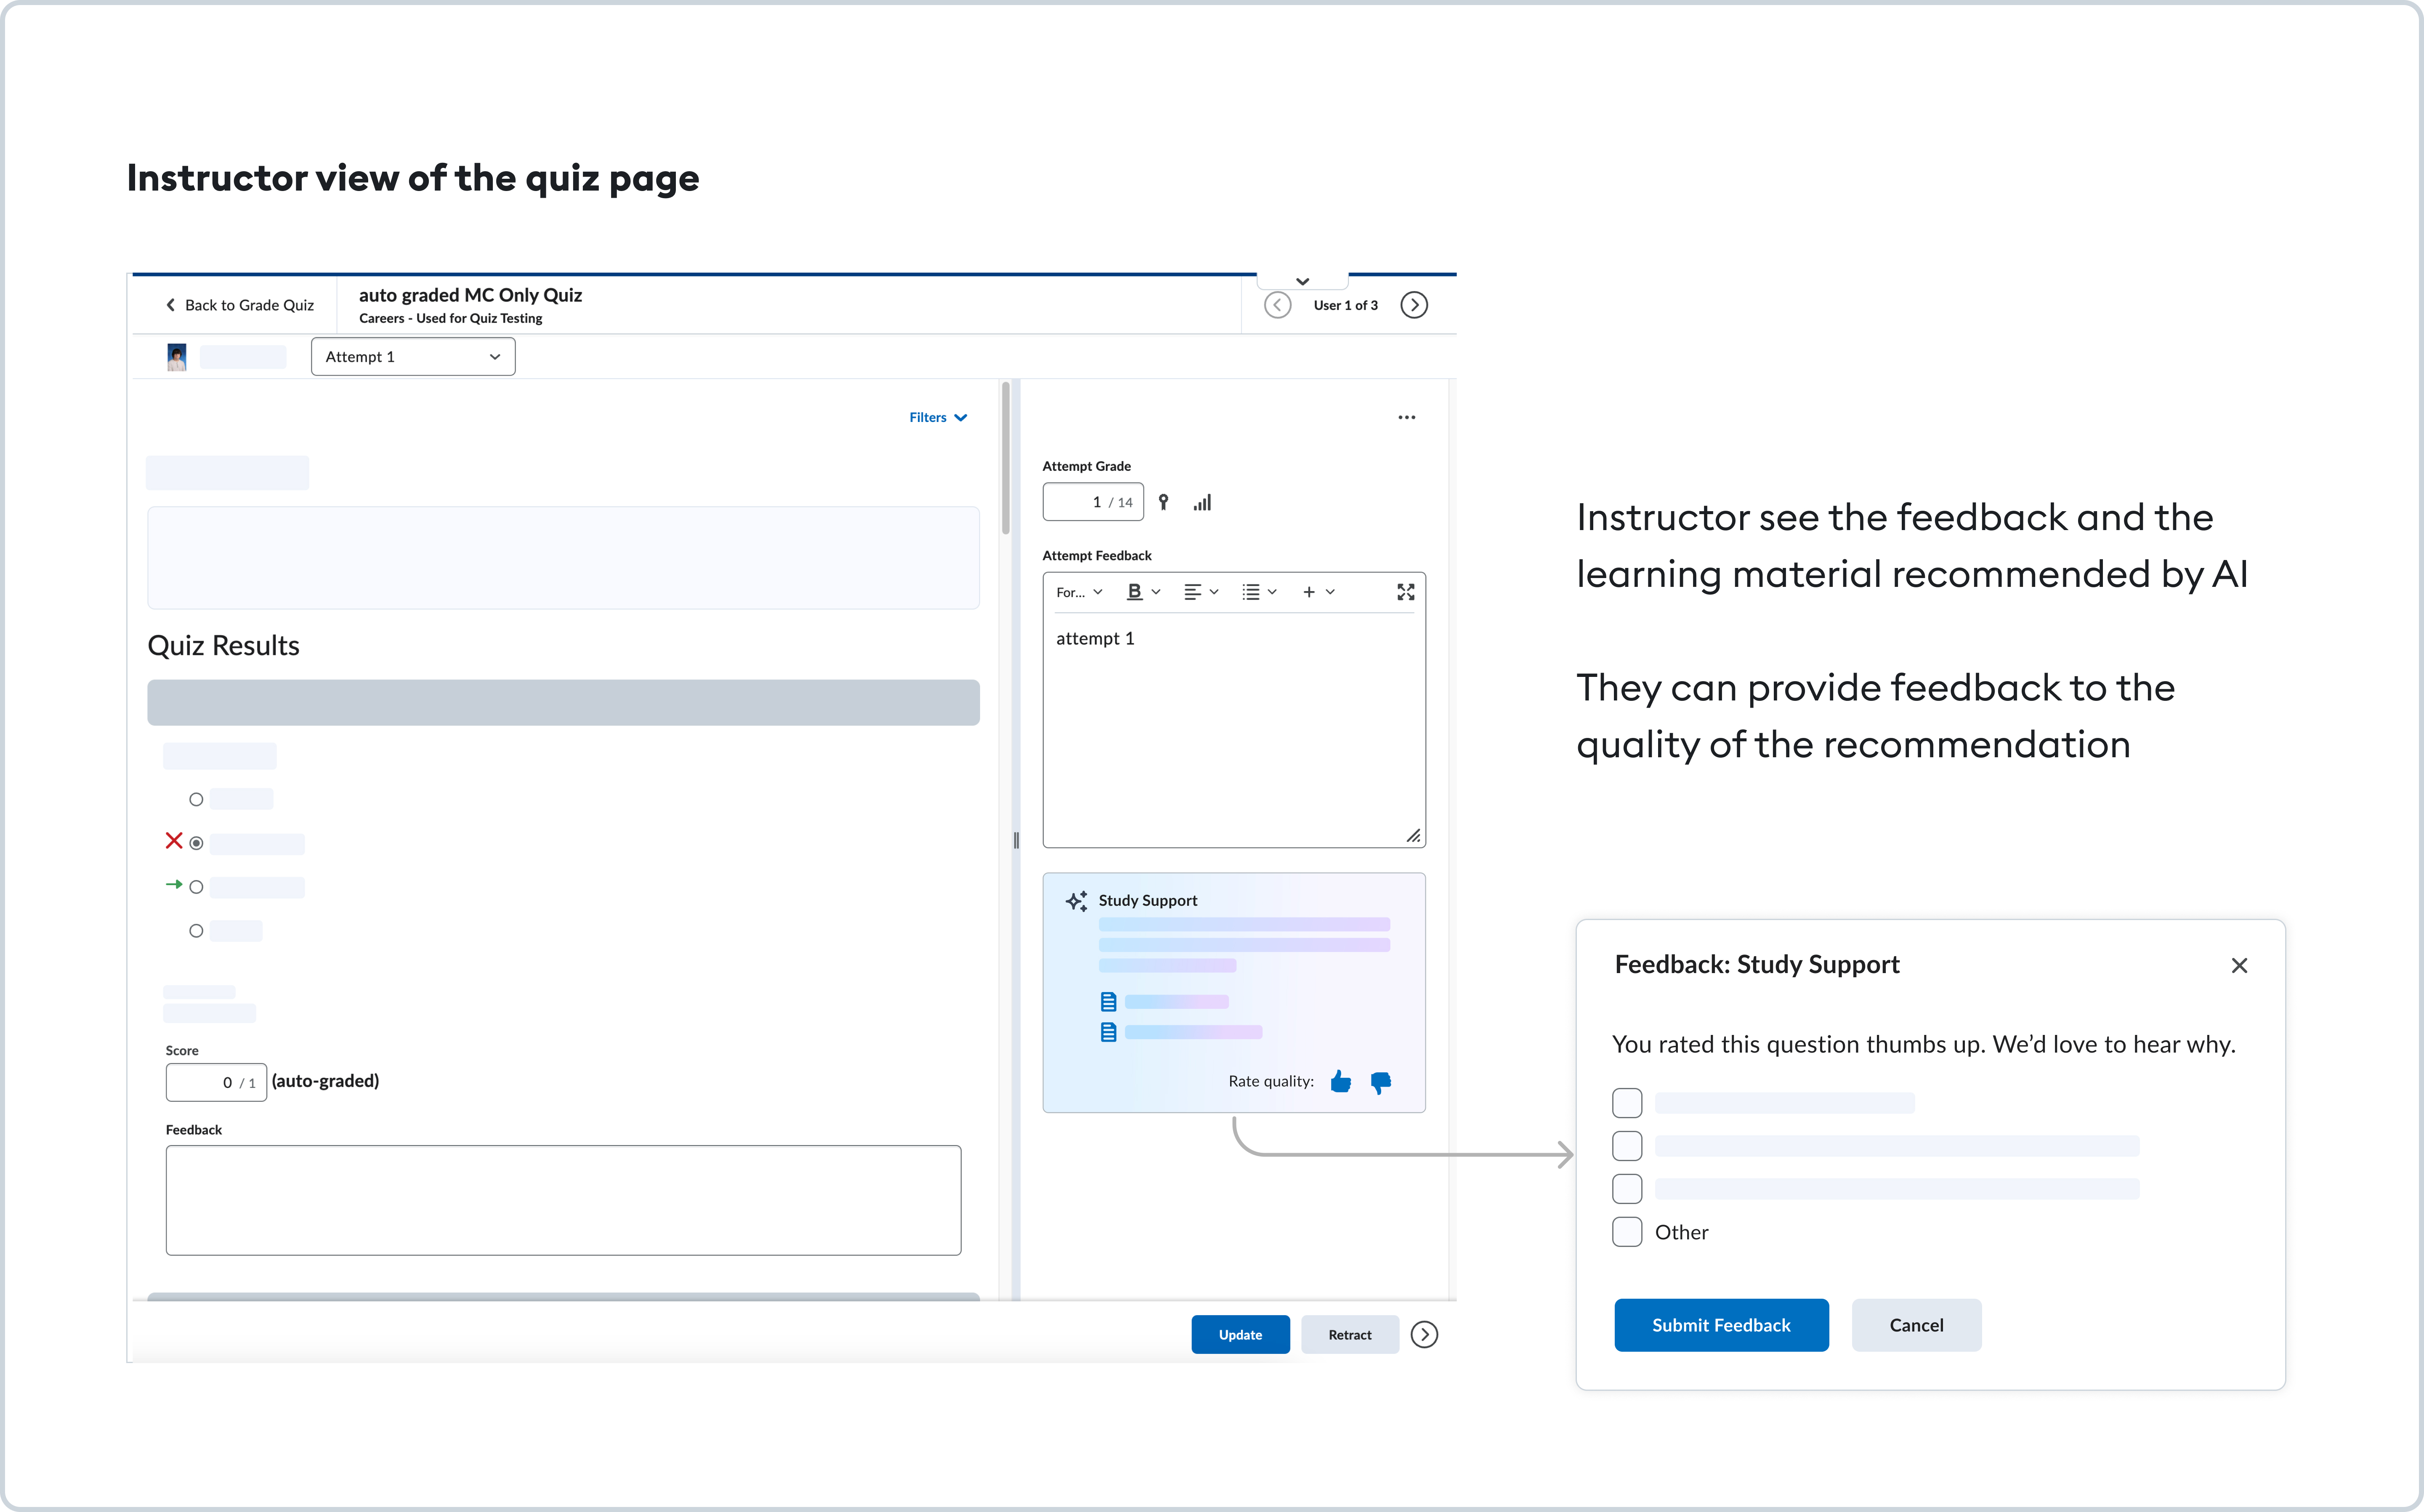Open the Format dropdown in editor

pyautogui.click(x=1079, y=592)
